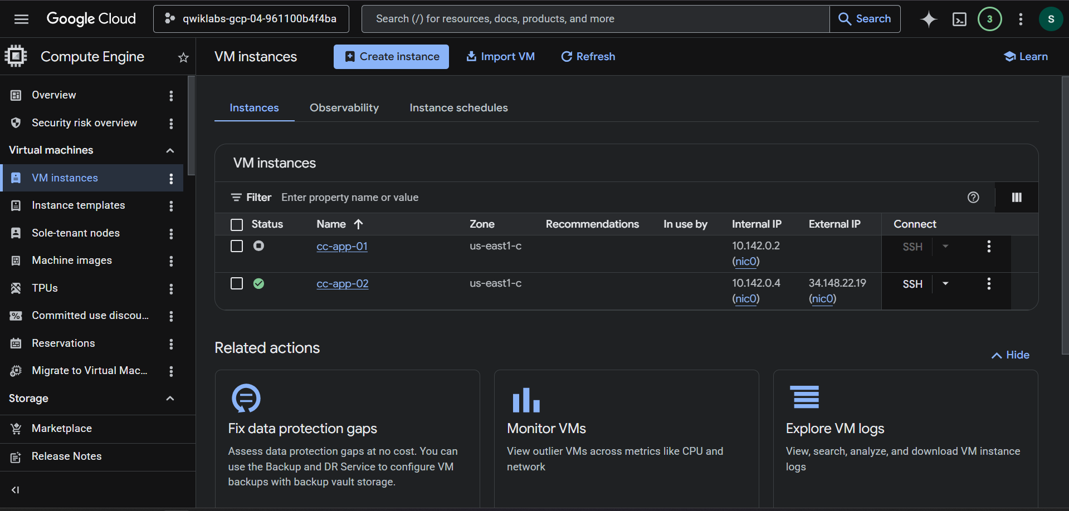
Task: Click the Search button
Action: 865,19
